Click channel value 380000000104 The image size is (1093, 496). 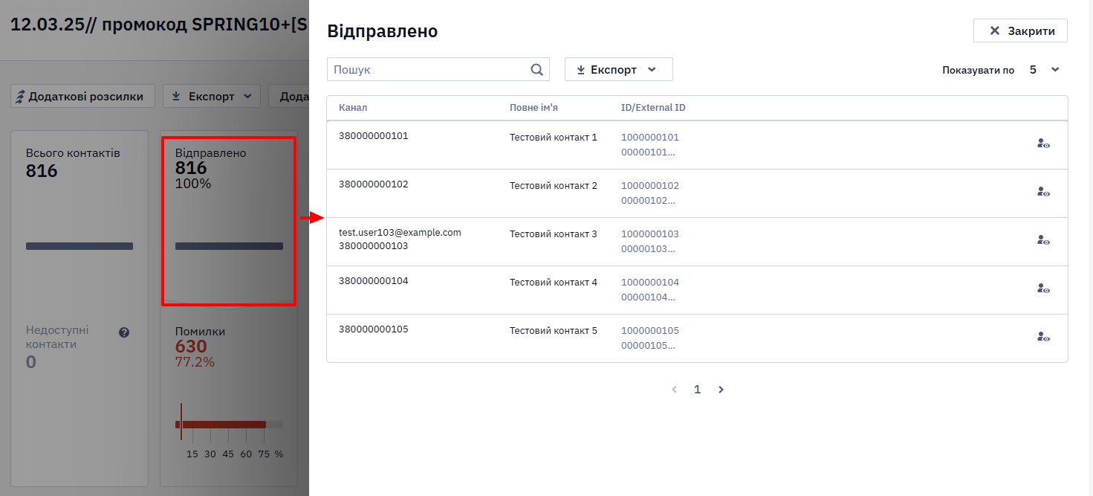[x=374, y=281]
